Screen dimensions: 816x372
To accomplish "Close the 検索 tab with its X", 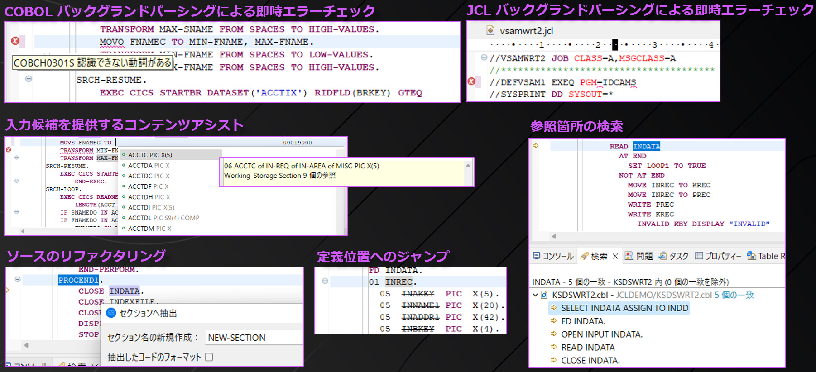I will coord(615,256).
